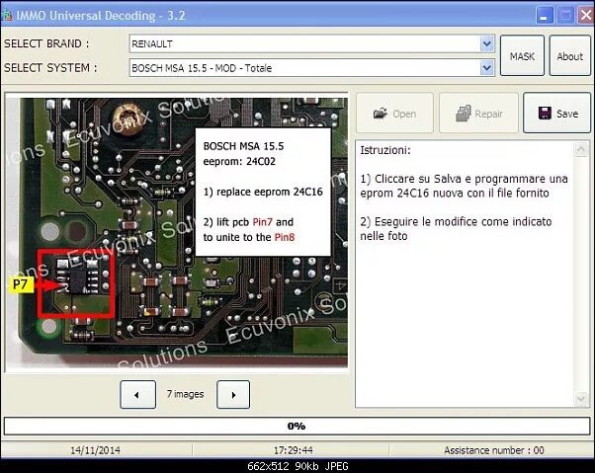Click the 0% progress bar
The image size is (595, 473).
(x=297, y=426)
